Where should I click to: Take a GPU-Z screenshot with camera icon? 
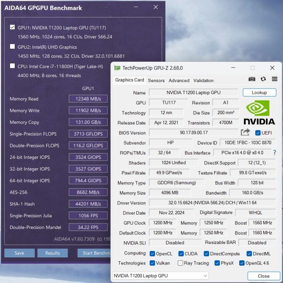[x=252, y=79]
